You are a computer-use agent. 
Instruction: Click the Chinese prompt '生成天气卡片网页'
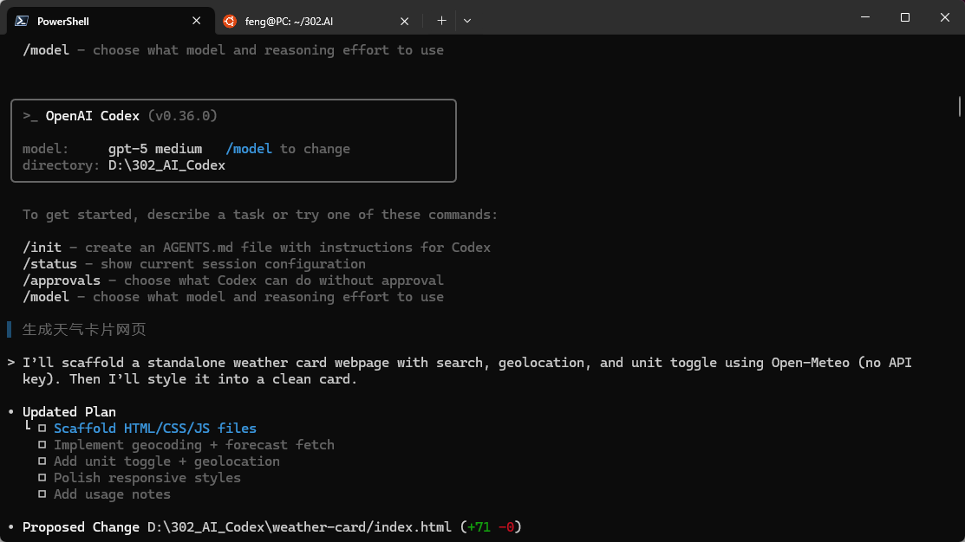(84, 329)
